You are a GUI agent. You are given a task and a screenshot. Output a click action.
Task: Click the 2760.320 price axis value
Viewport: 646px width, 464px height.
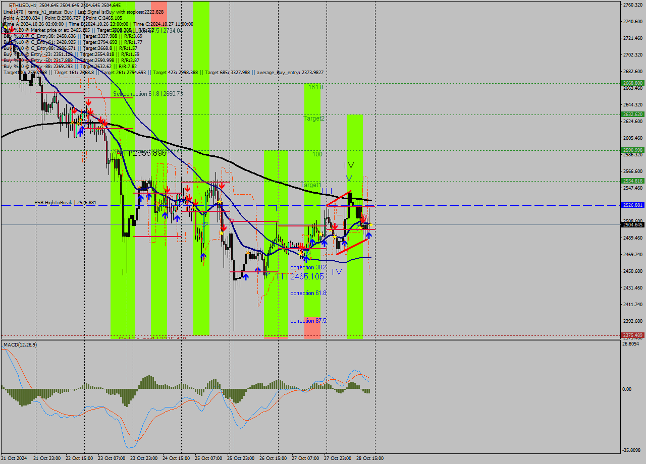(633, 5)
